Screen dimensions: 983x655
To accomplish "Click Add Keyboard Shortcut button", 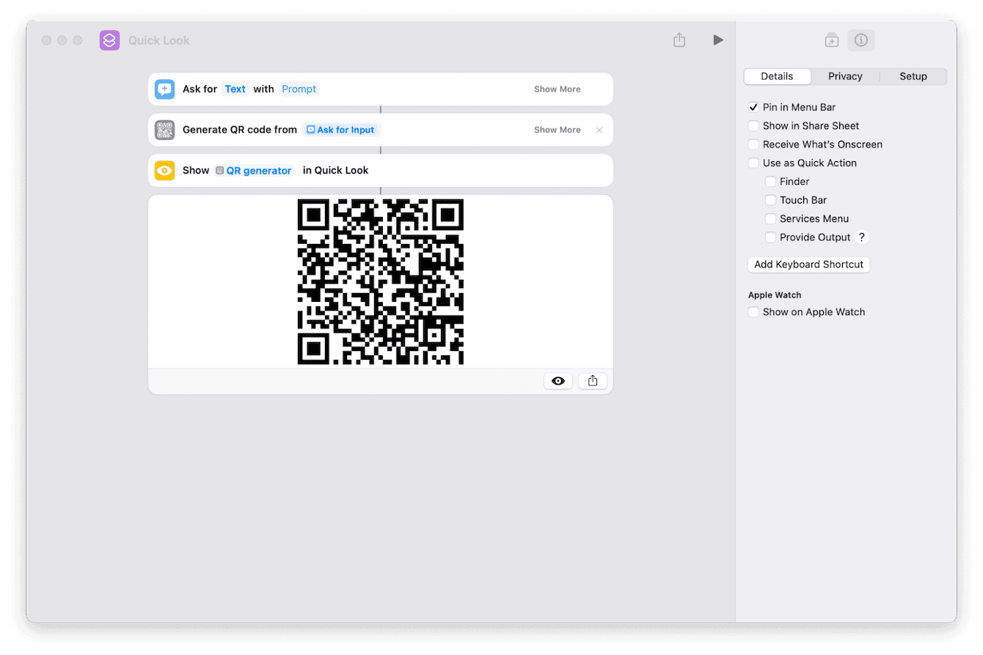I will [x=808, y=264].
